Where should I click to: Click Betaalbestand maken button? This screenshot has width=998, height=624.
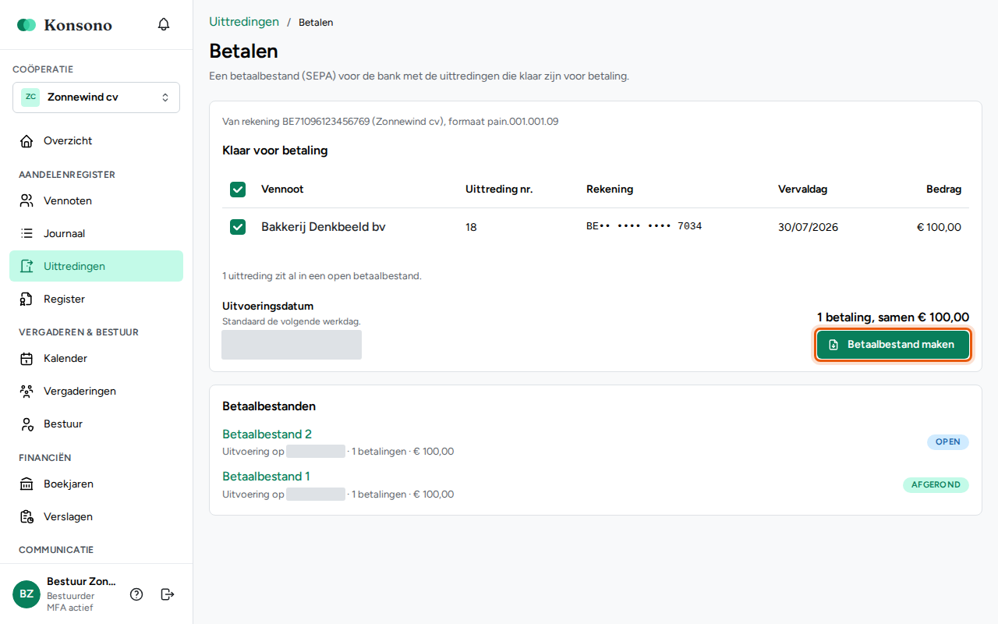[x=893, y=345]
